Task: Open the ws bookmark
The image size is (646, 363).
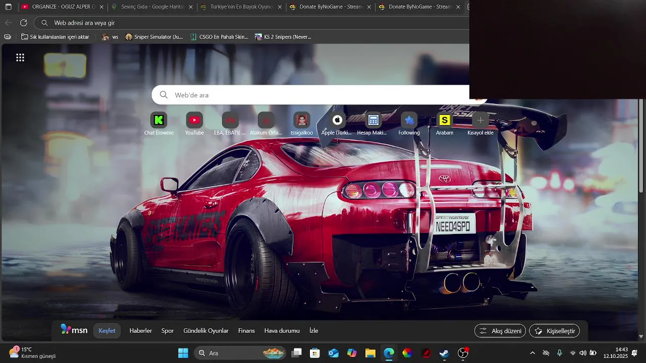Action: (x=110, y=37)
